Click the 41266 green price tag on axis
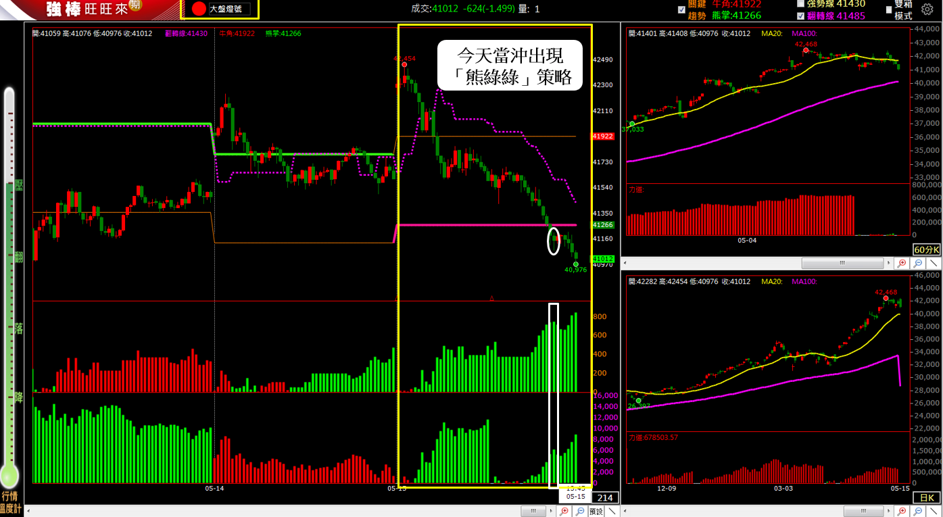This screenshot has width=943, height=517. click(603, 225)
